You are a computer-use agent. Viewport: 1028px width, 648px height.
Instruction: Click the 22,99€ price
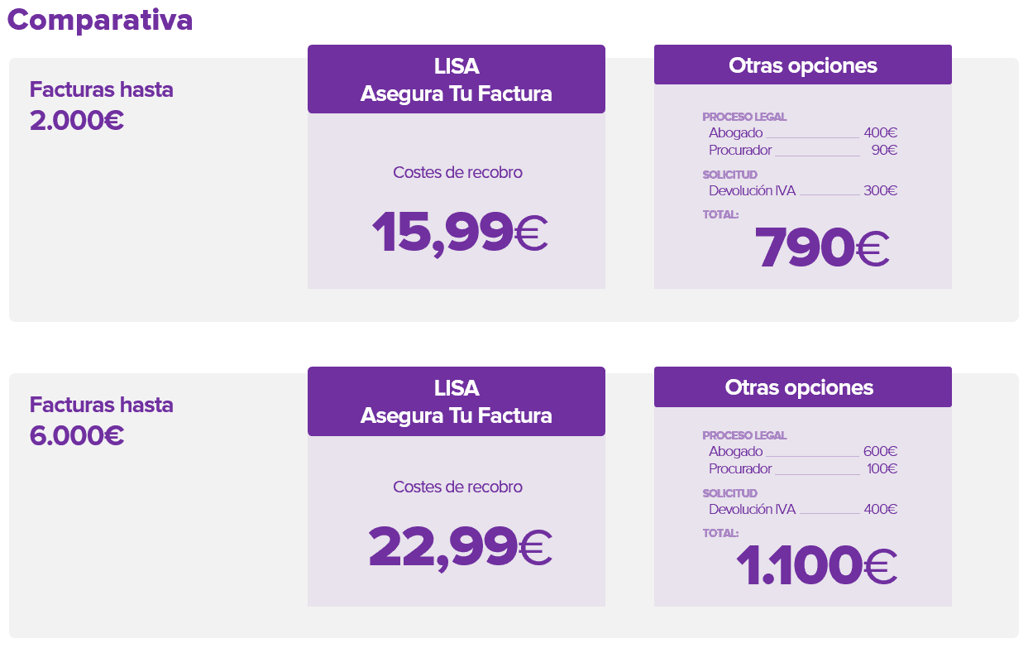click(459, 547)
